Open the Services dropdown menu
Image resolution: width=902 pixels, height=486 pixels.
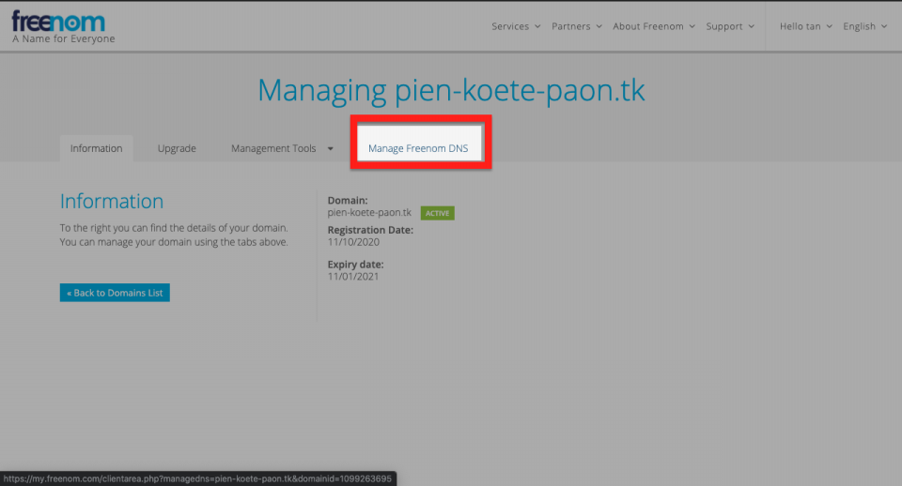tap(516, 26)
